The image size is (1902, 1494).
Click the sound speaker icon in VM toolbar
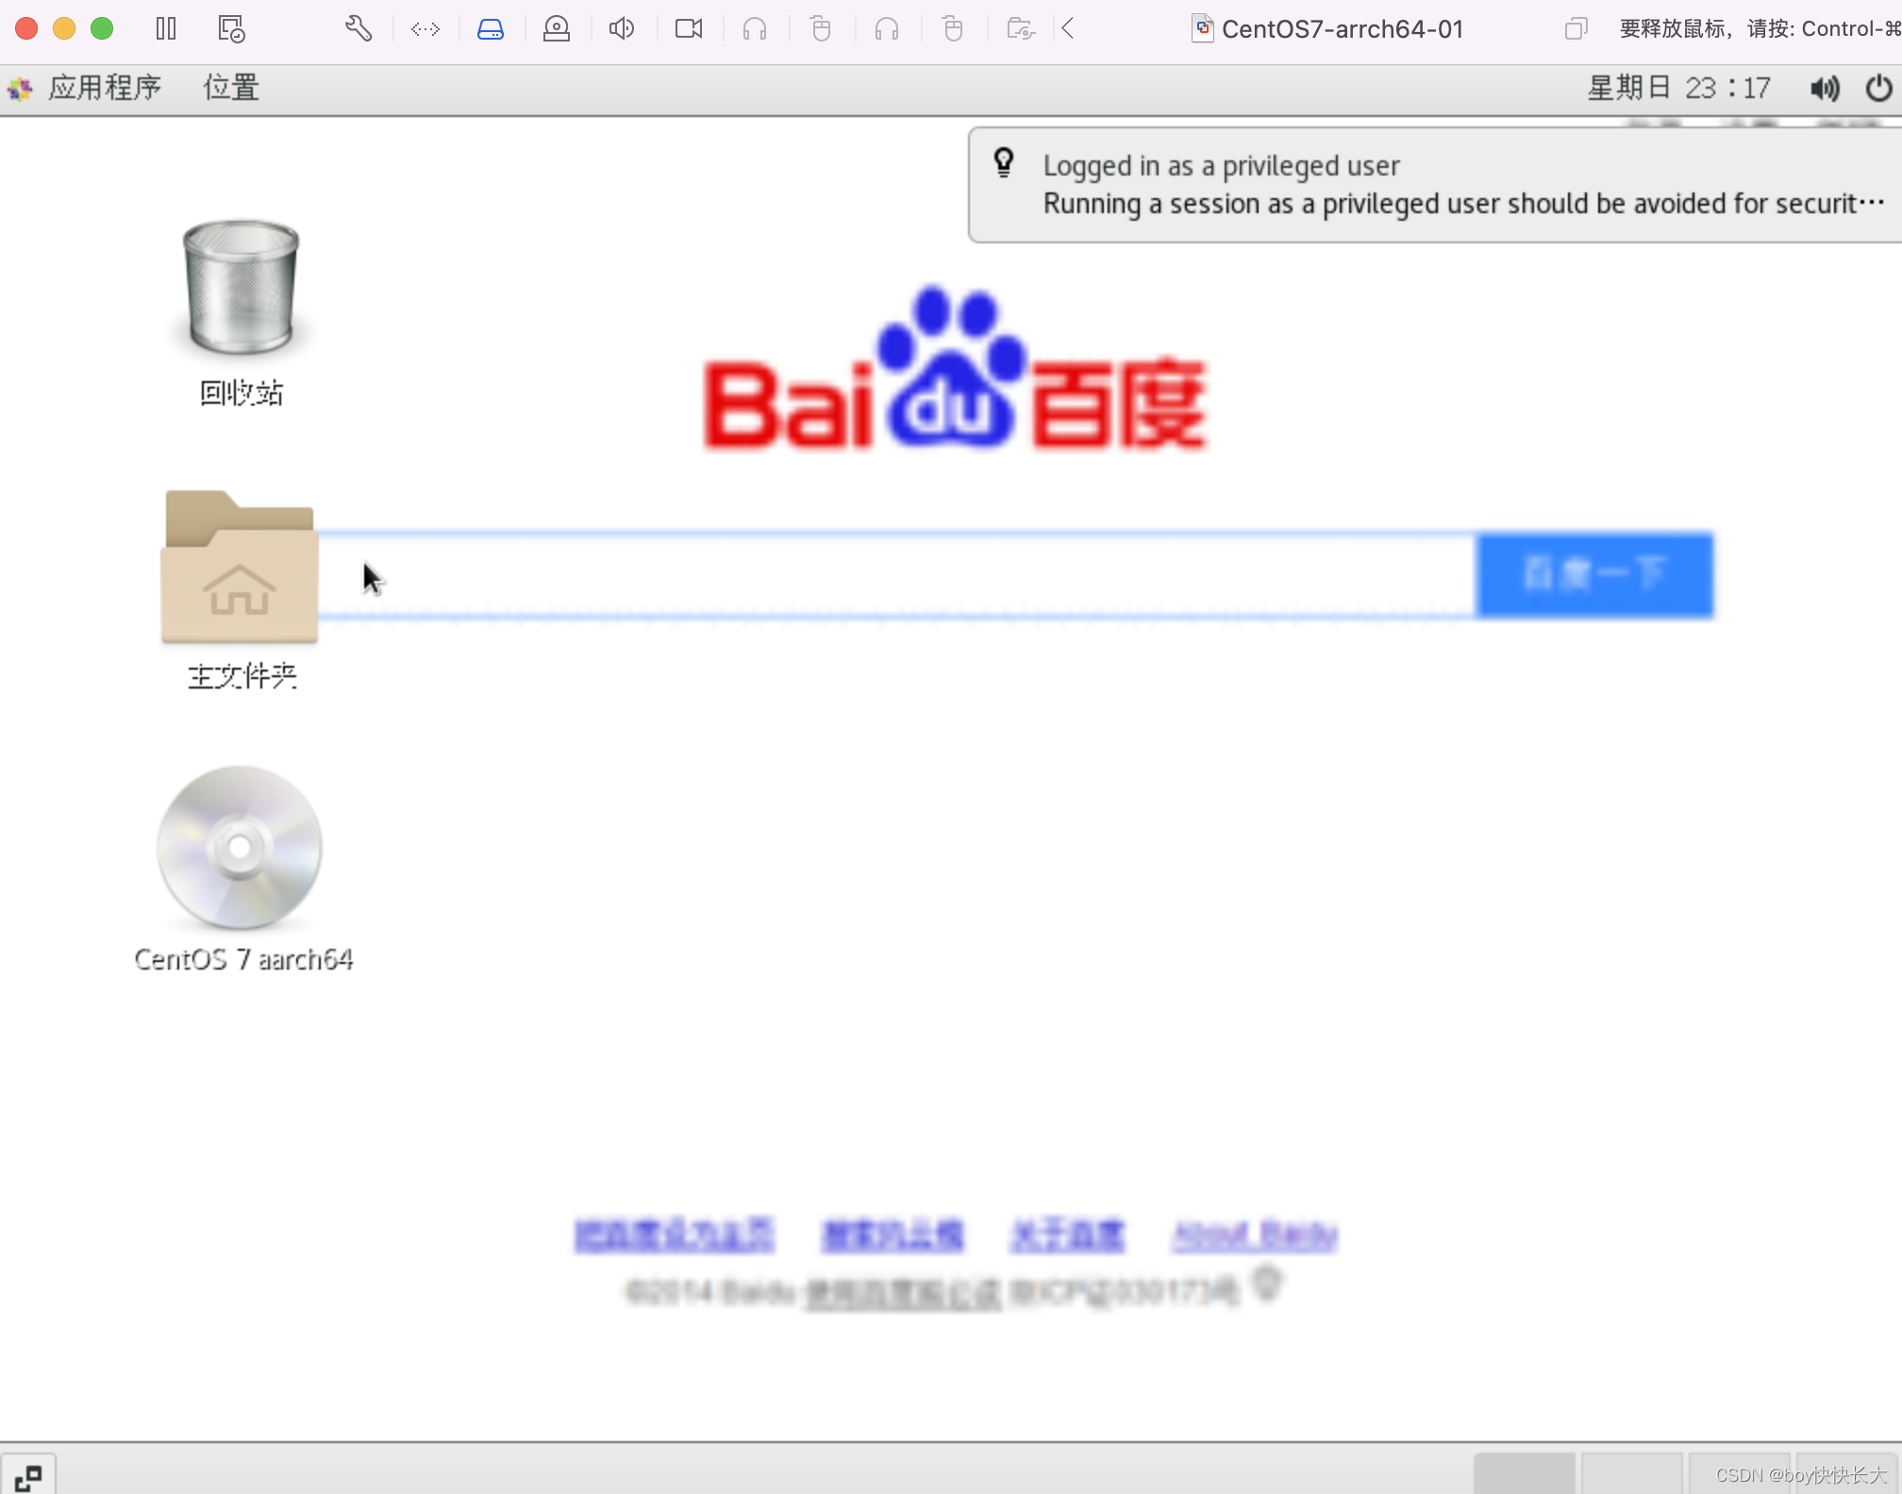click(622, 29)
